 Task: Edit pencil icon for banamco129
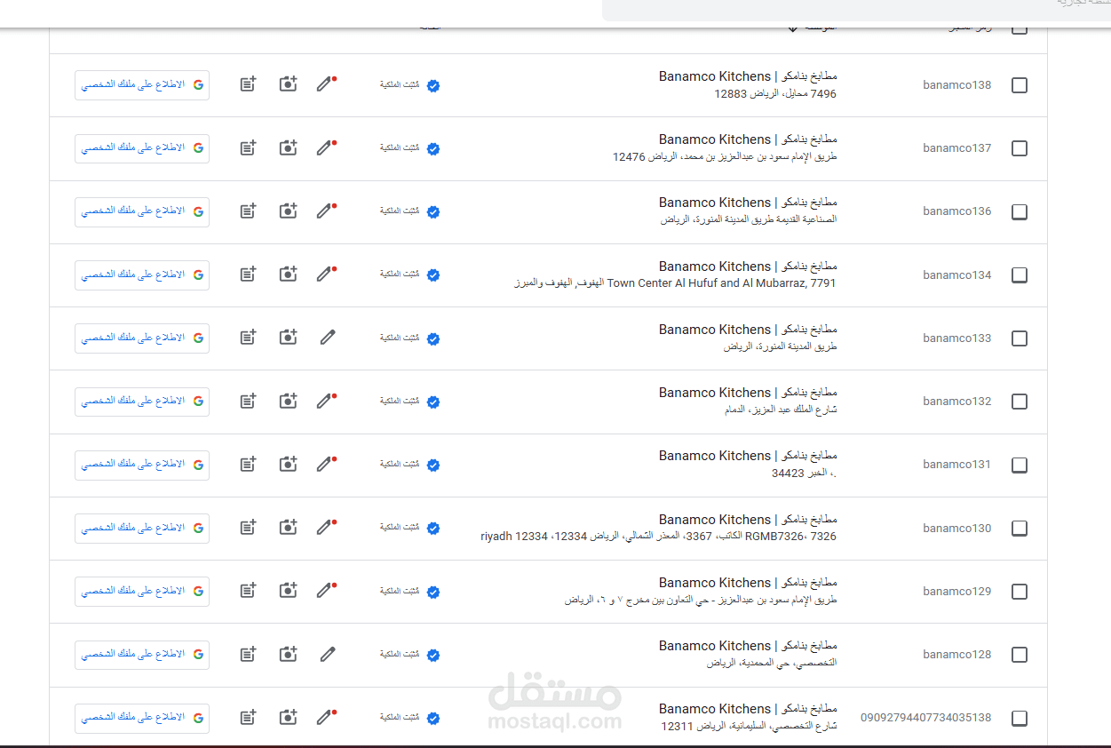tap(326, 591)
